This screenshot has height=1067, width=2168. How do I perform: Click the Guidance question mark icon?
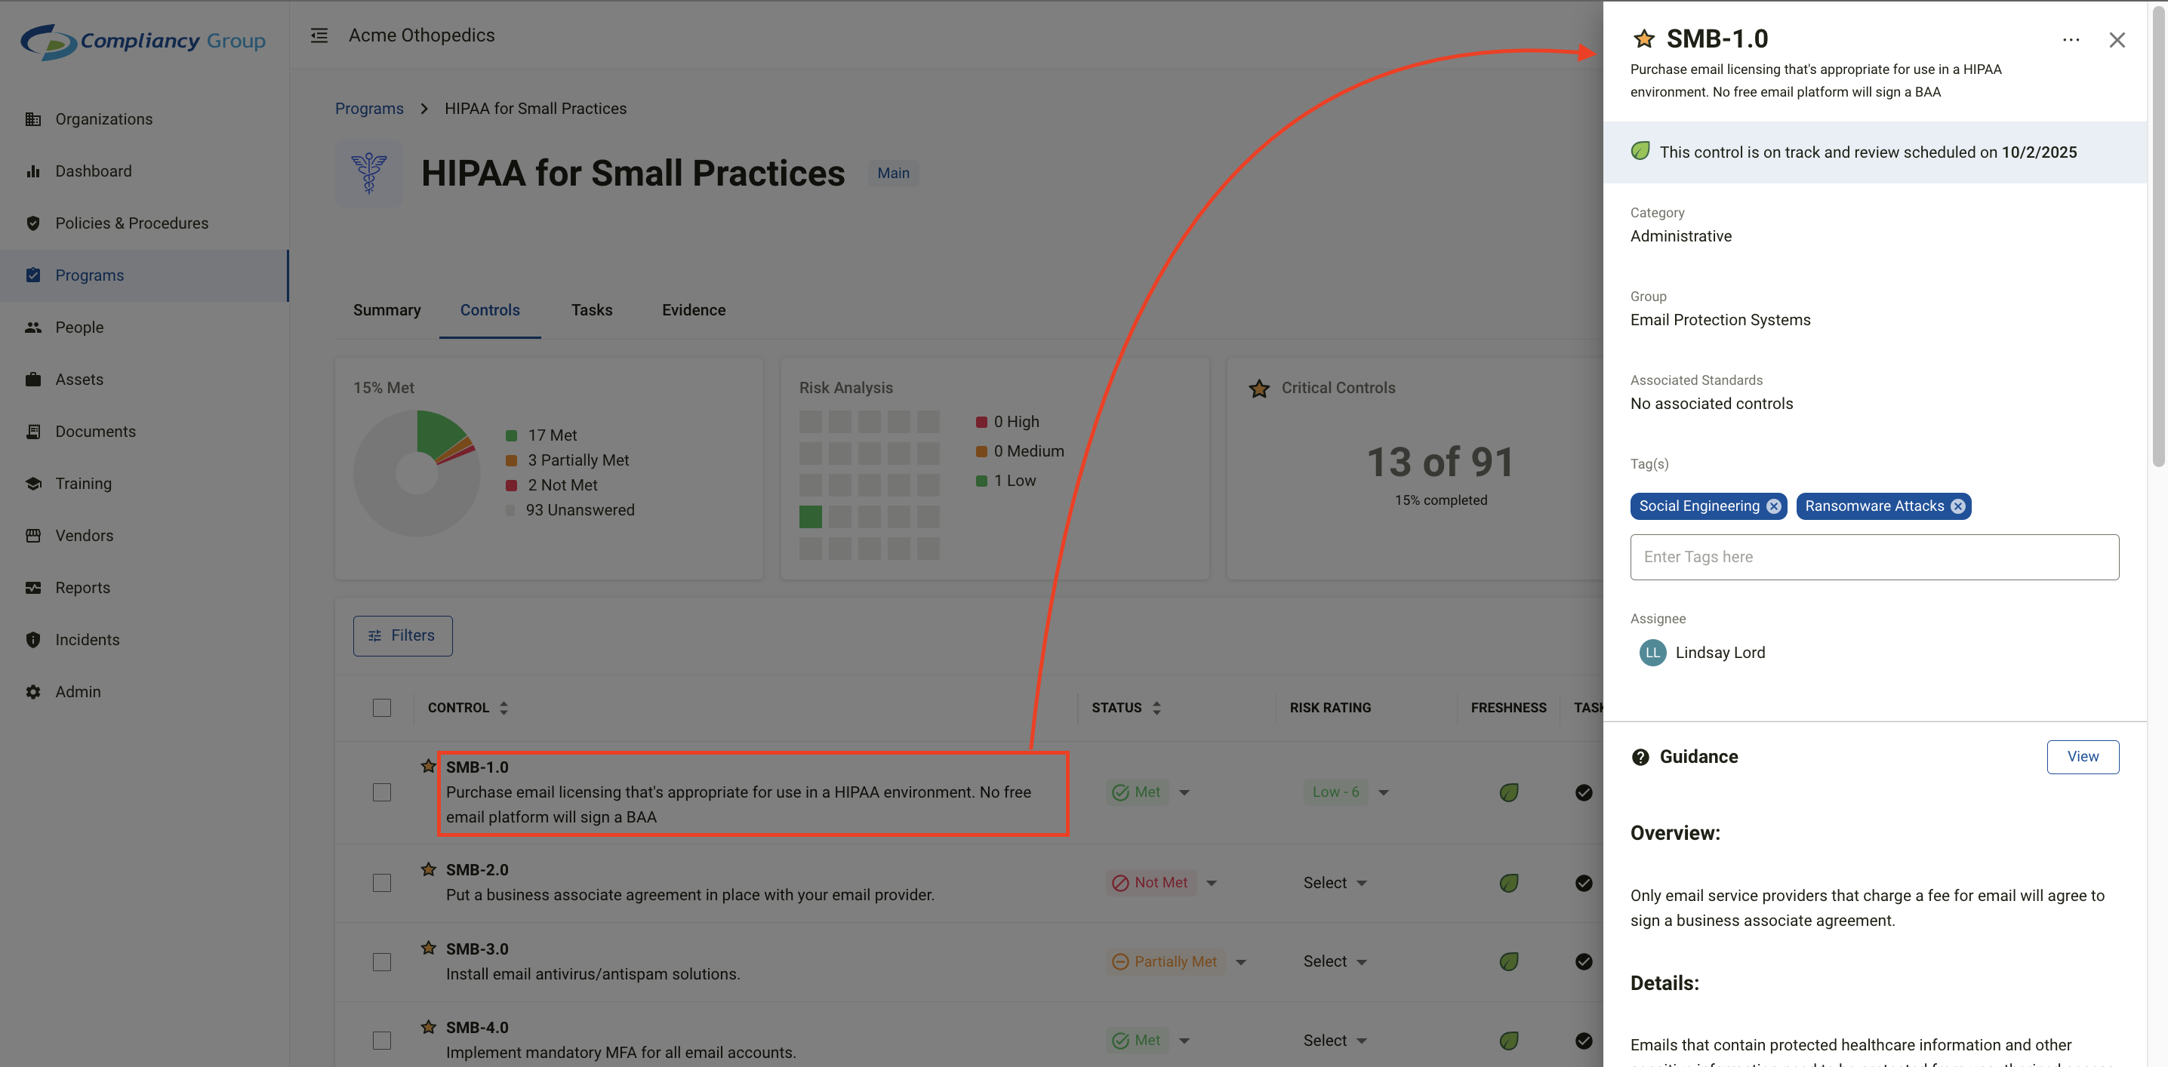point(1640,757)
